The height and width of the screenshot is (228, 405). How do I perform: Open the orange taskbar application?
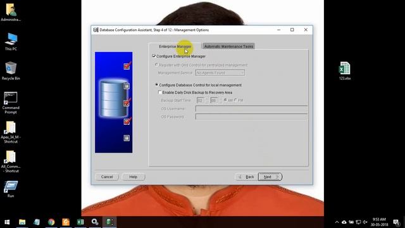point(66,222)
